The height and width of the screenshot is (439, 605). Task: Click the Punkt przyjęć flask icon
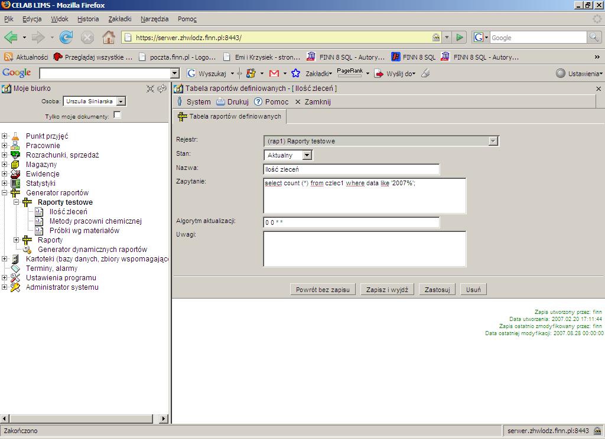15,136
